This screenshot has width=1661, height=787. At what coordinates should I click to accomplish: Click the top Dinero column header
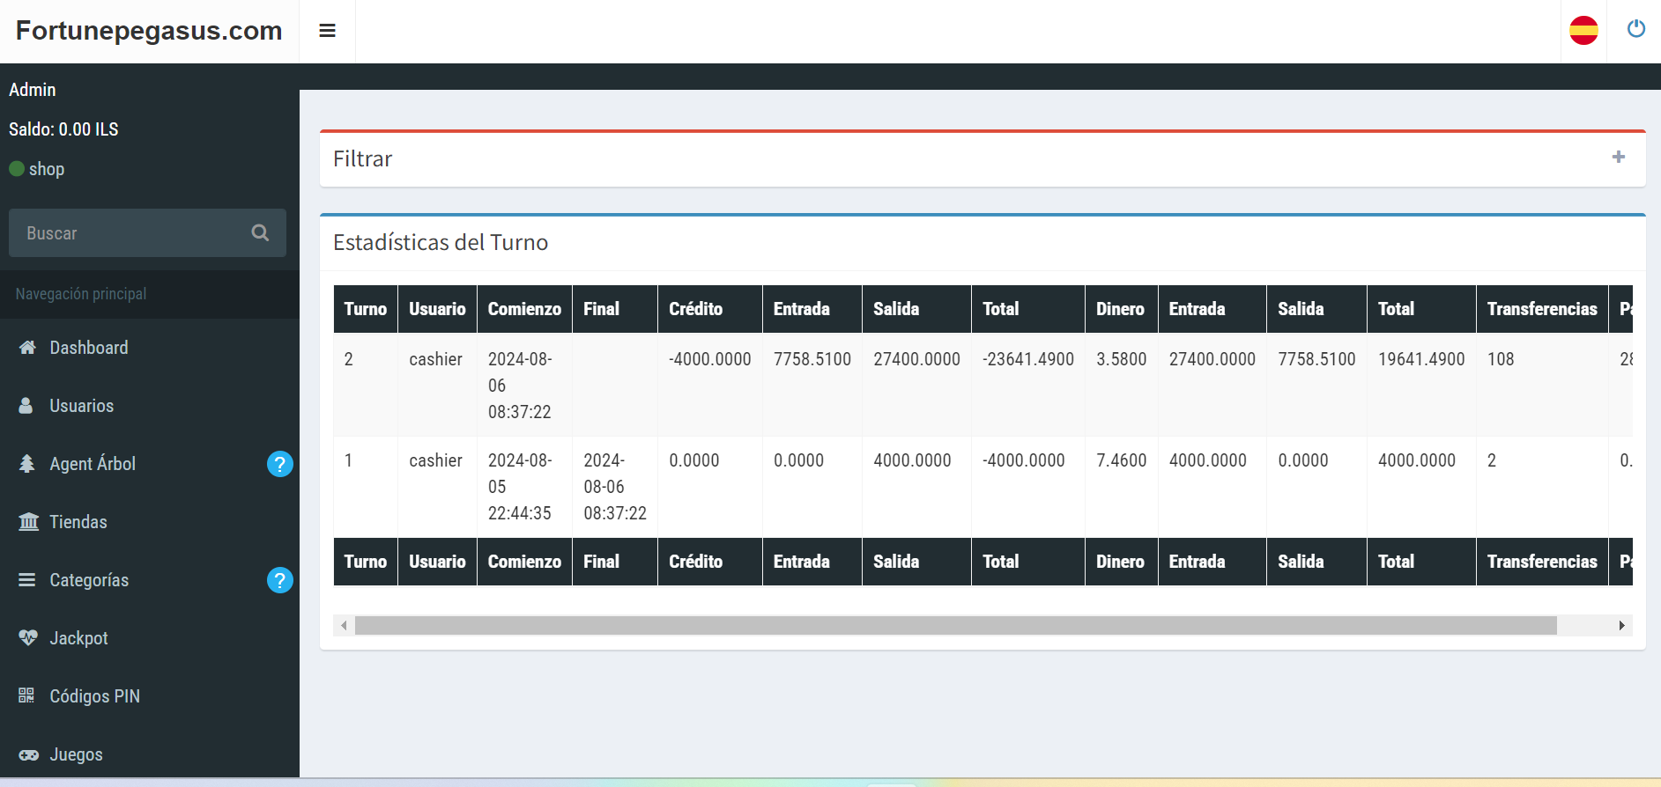(x=1121, y=309)
